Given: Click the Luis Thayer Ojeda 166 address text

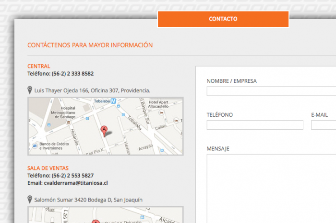Looking at the screenshot, I should (92, 90).
